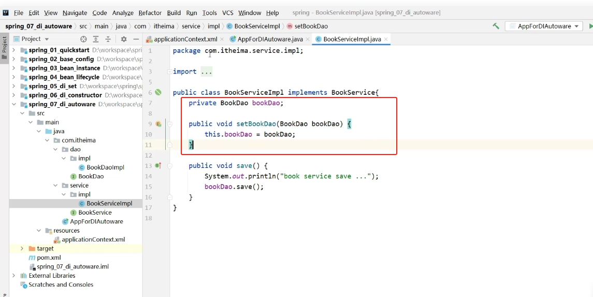Collapse the com.itheima package

point(47,140)
